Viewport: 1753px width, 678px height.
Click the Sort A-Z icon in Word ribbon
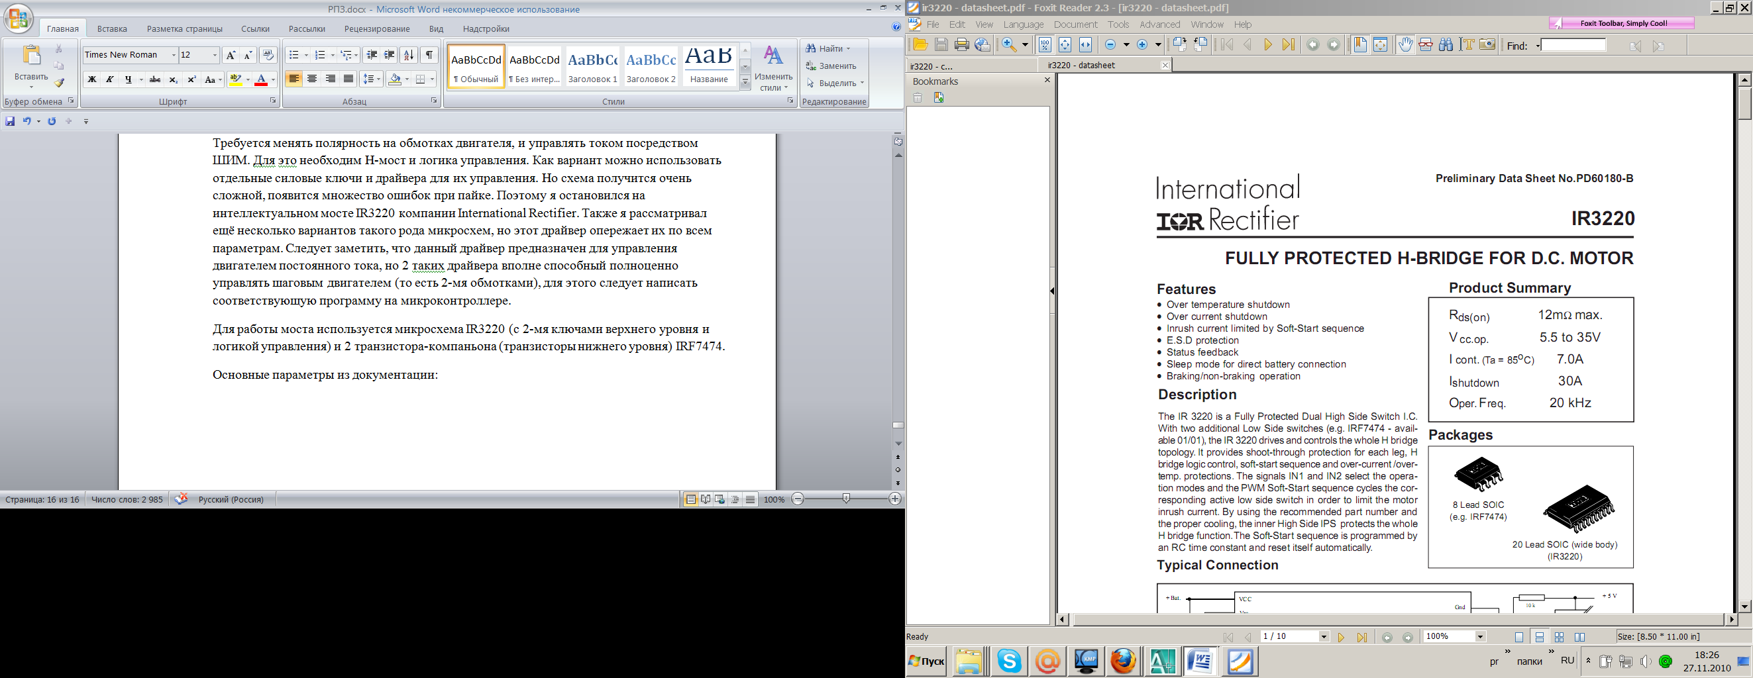tap(408, 55)
